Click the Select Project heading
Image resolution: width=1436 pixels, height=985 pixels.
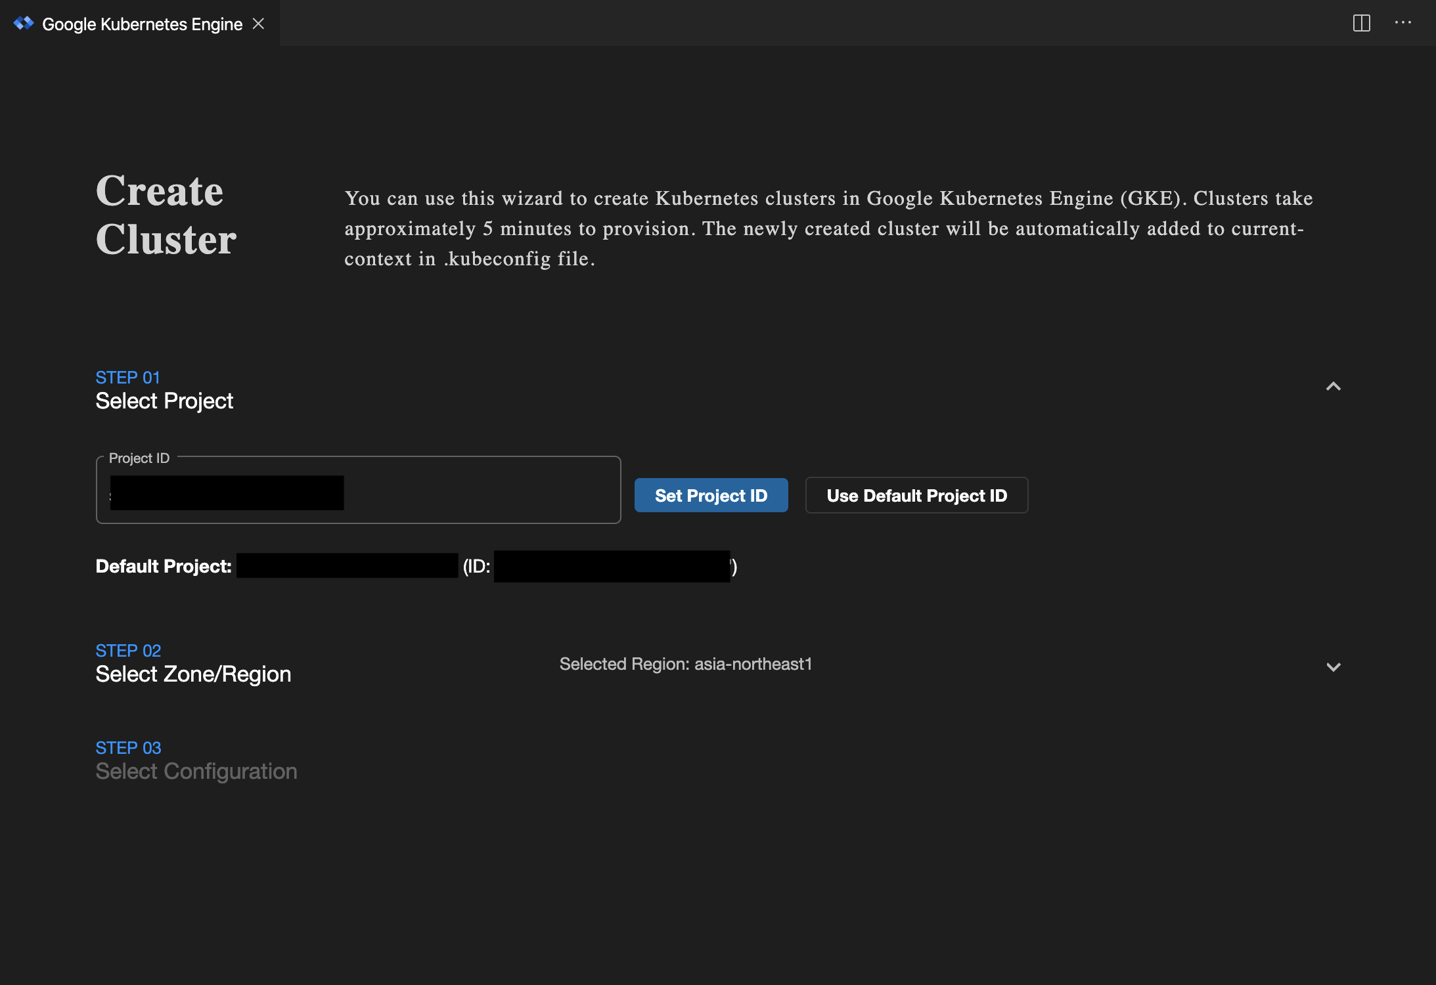(x=164, y=401)
